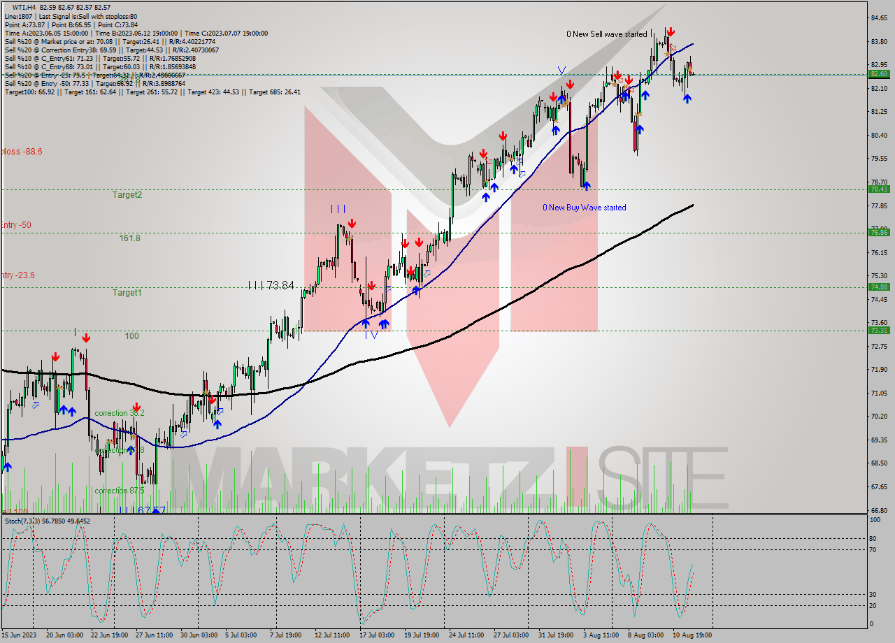Click the stochastic 80 level axis value
Image resolution: width=895 pixels, height=643 pixels.
tap(873, 538)
